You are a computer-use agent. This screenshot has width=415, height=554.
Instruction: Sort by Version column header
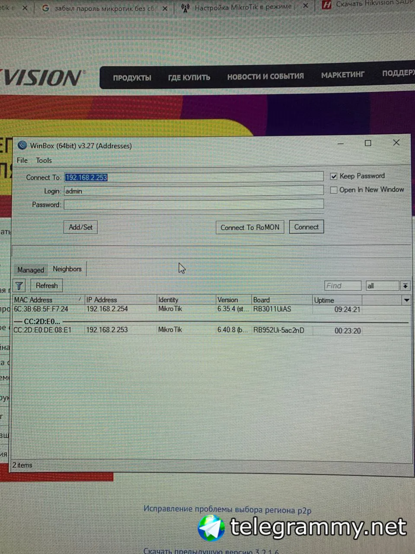coord(233,300)
